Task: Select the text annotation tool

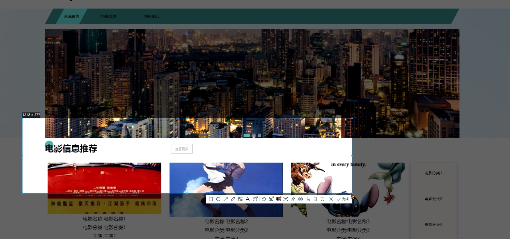Action: tap(248, 199)
